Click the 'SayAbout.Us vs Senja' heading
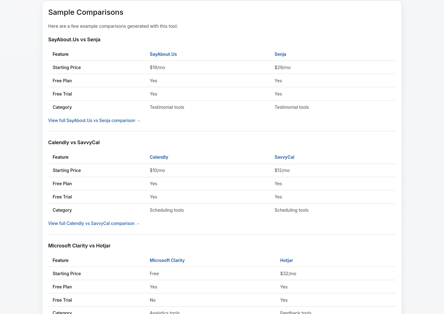Screen dimensions: 444x314 74,39
